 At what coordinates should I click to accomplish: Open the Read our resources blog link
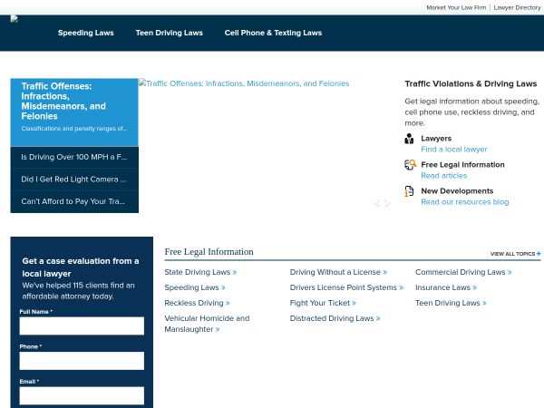(464, 202)
